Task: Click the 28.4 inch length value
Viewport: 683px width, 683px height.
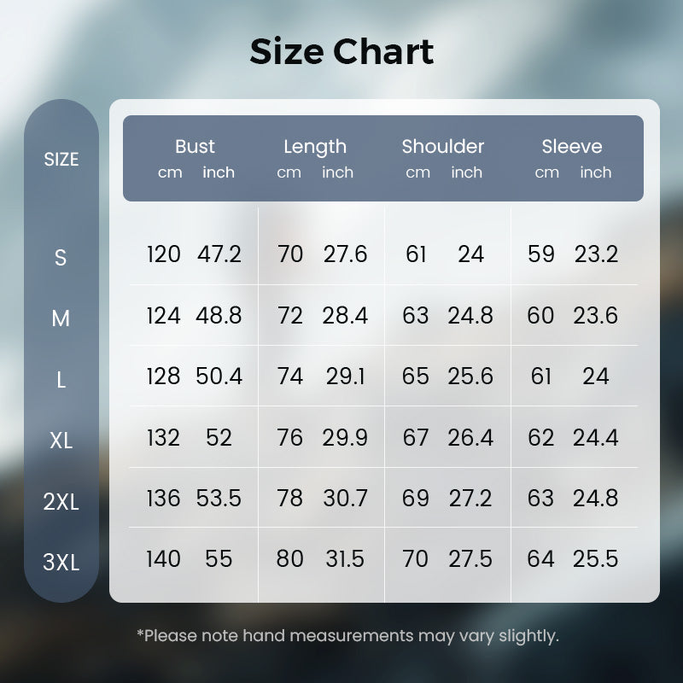Action: point(345,315)
